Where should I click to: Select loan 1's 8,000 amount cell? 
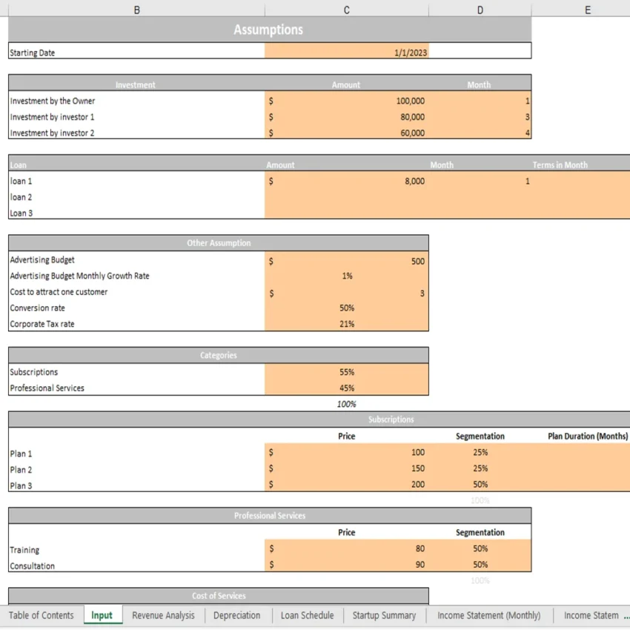pos(346,181)
